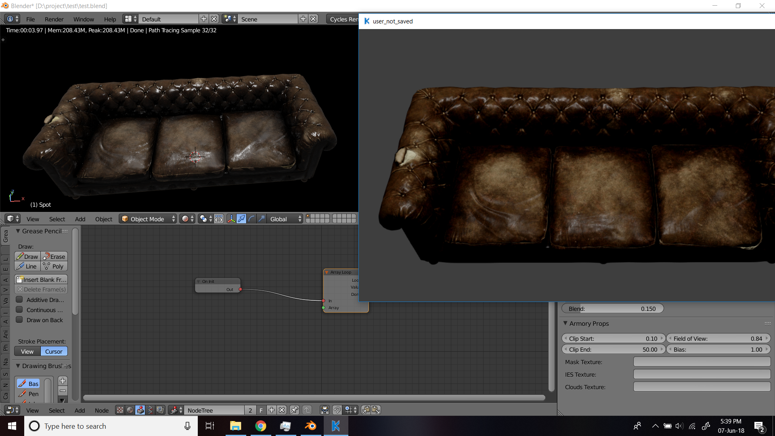Toggle the 3D manipulator widget

(x=231, y=219)
